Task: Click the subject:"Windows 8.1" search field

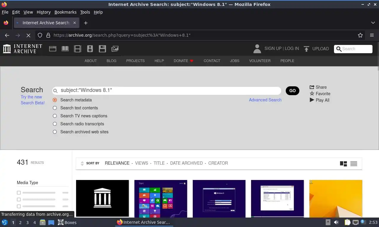Action: click(167, 90)
